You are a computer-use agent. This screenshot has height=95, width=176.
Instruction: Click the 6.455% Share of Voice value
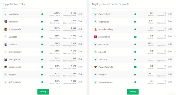57,13
